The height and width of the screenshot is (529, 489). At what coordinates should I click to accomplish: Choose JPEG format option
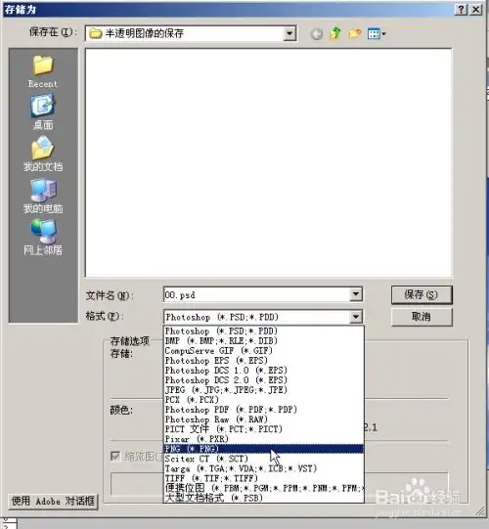click(263, 390)
